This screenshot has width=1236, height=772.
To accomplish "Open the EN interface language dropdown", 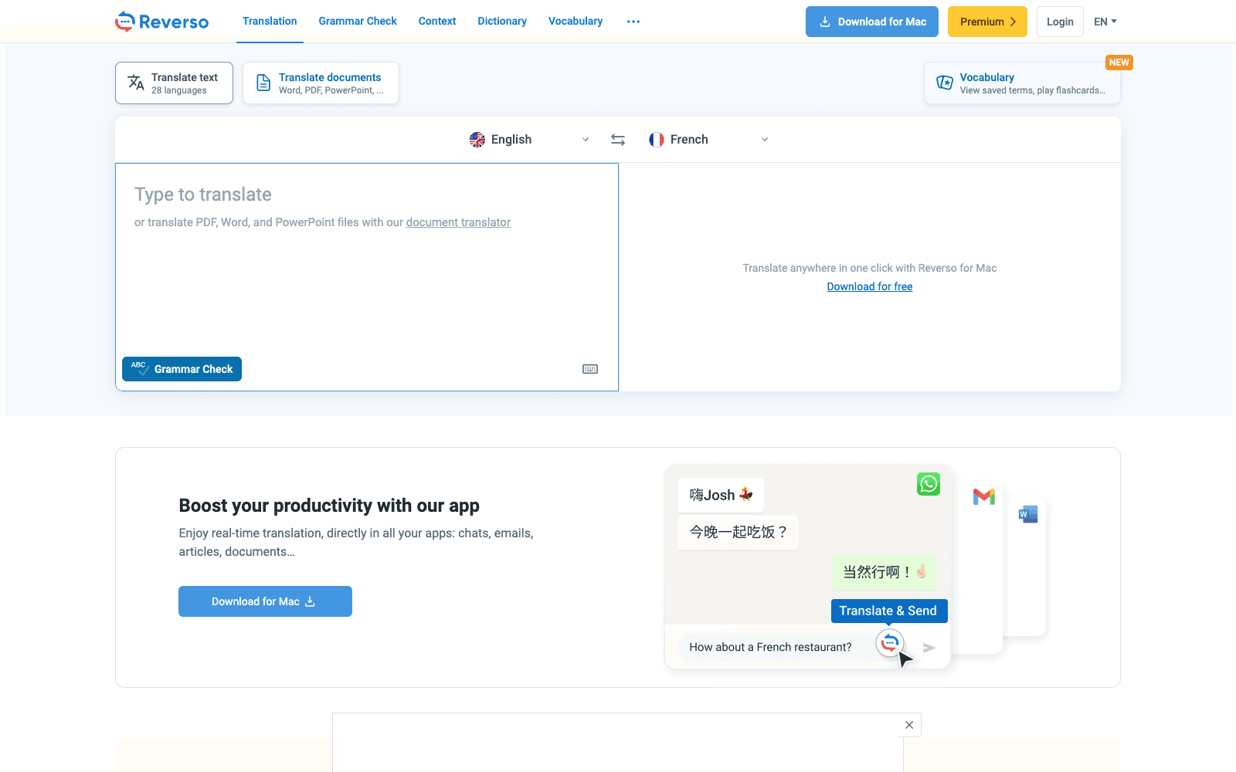I will [x=1105, y=22].
